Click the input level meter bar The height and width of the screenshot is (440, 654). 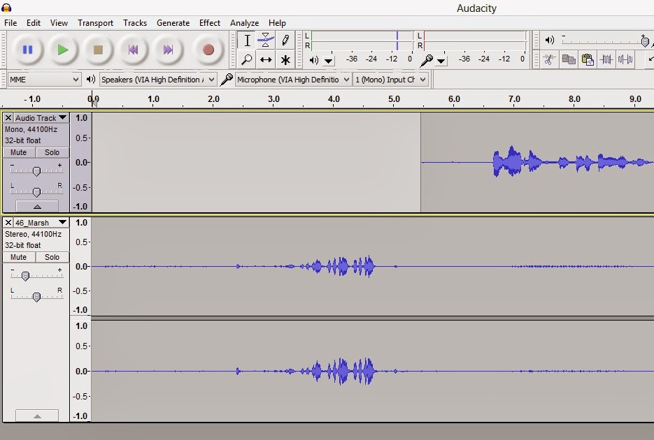click(475, 41)
